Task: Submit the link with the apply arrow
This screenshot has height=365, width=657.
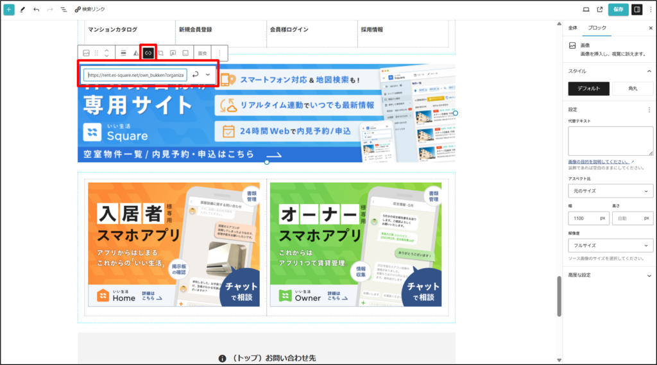Action: [x=196, y=74]
